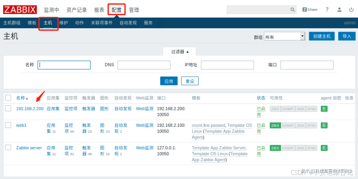Open 图形 10 for web1

point(105,128)
